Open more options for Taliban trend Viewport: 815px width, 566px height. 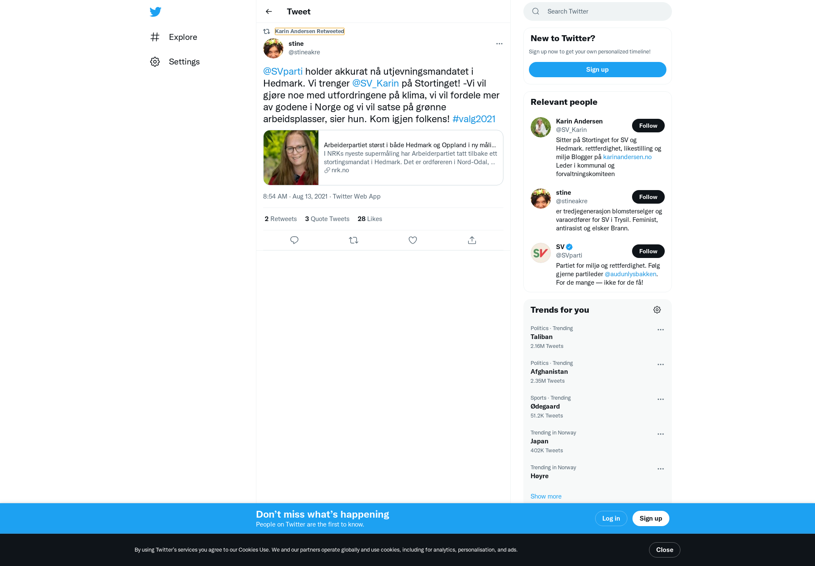coord(660,330)
